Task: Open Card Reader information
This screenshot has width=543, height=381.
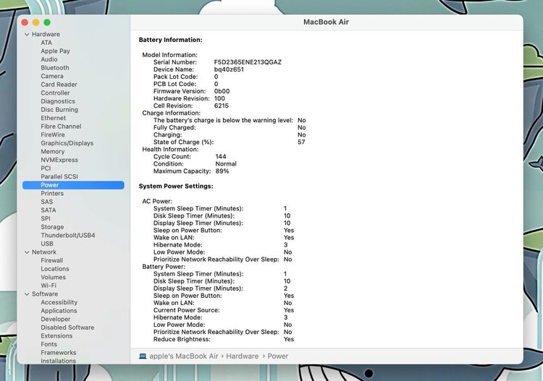Action: (x=59, y=85)
